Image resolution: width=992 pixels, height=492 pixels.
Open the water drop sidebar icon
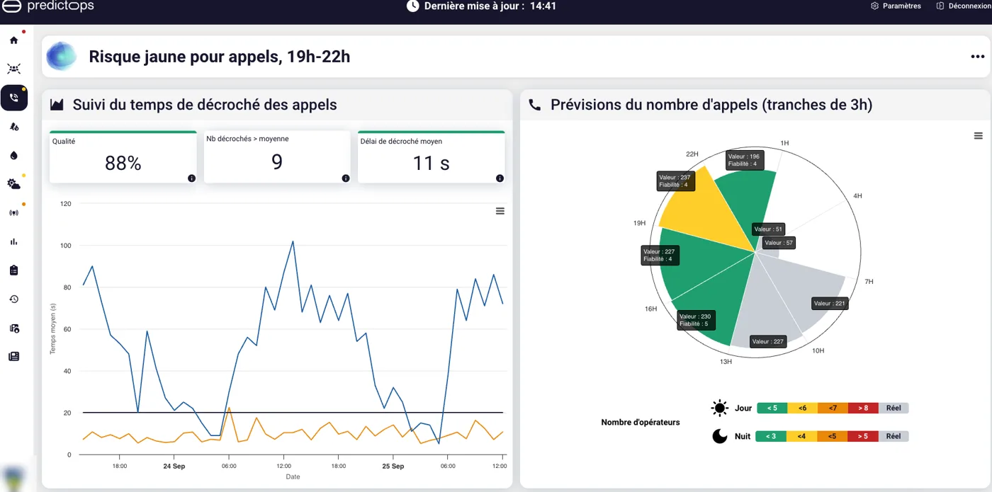pyautogui.click(x=13, y=155)
